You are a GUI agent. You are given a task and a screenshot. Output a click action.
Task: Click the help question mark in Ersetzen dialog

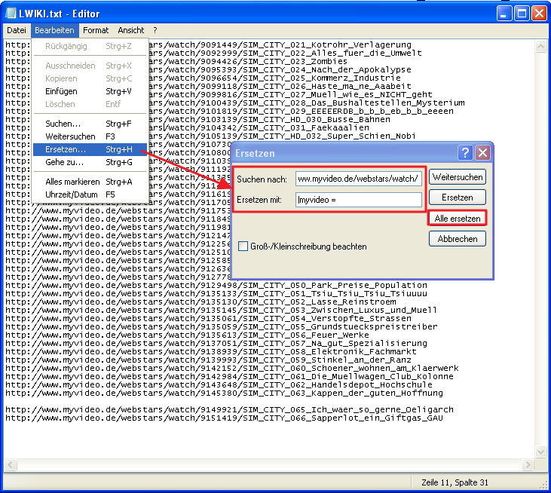(x=465, y=152)
